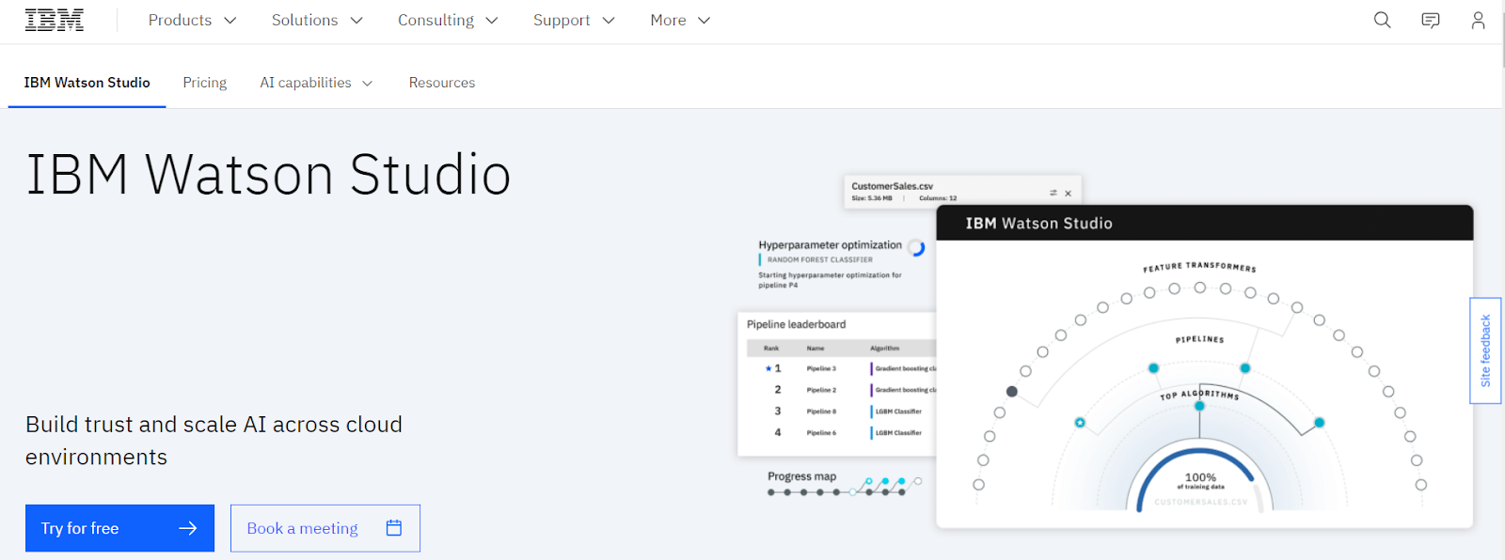Open the search icon
Image resolution: width=1505 pixels, height=560 pixels.
click(1382, 20)
